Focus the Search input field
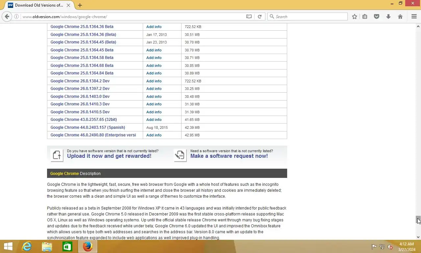This screenshot has height=253, width=421. [x=308, y=16]
